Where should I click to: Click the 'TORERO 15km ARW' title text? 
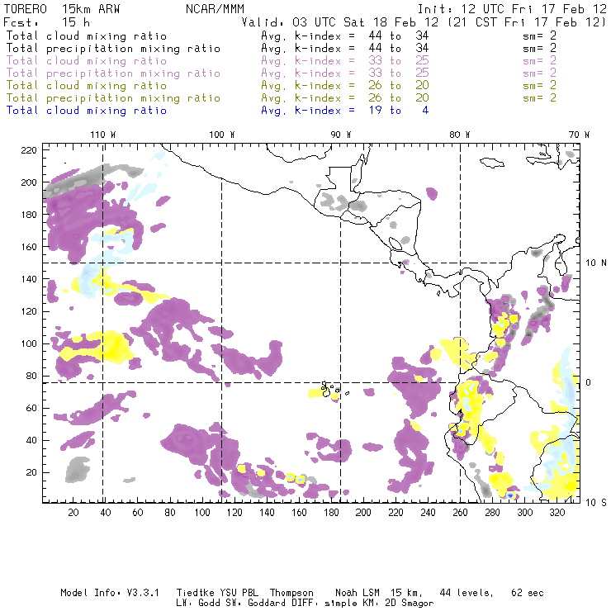click(x=62, y=9)
